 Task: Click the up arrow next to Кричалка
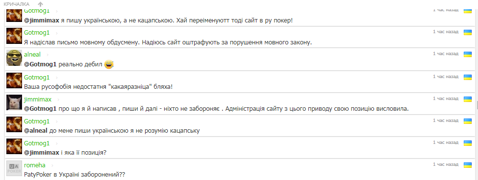tap(41, 4)
